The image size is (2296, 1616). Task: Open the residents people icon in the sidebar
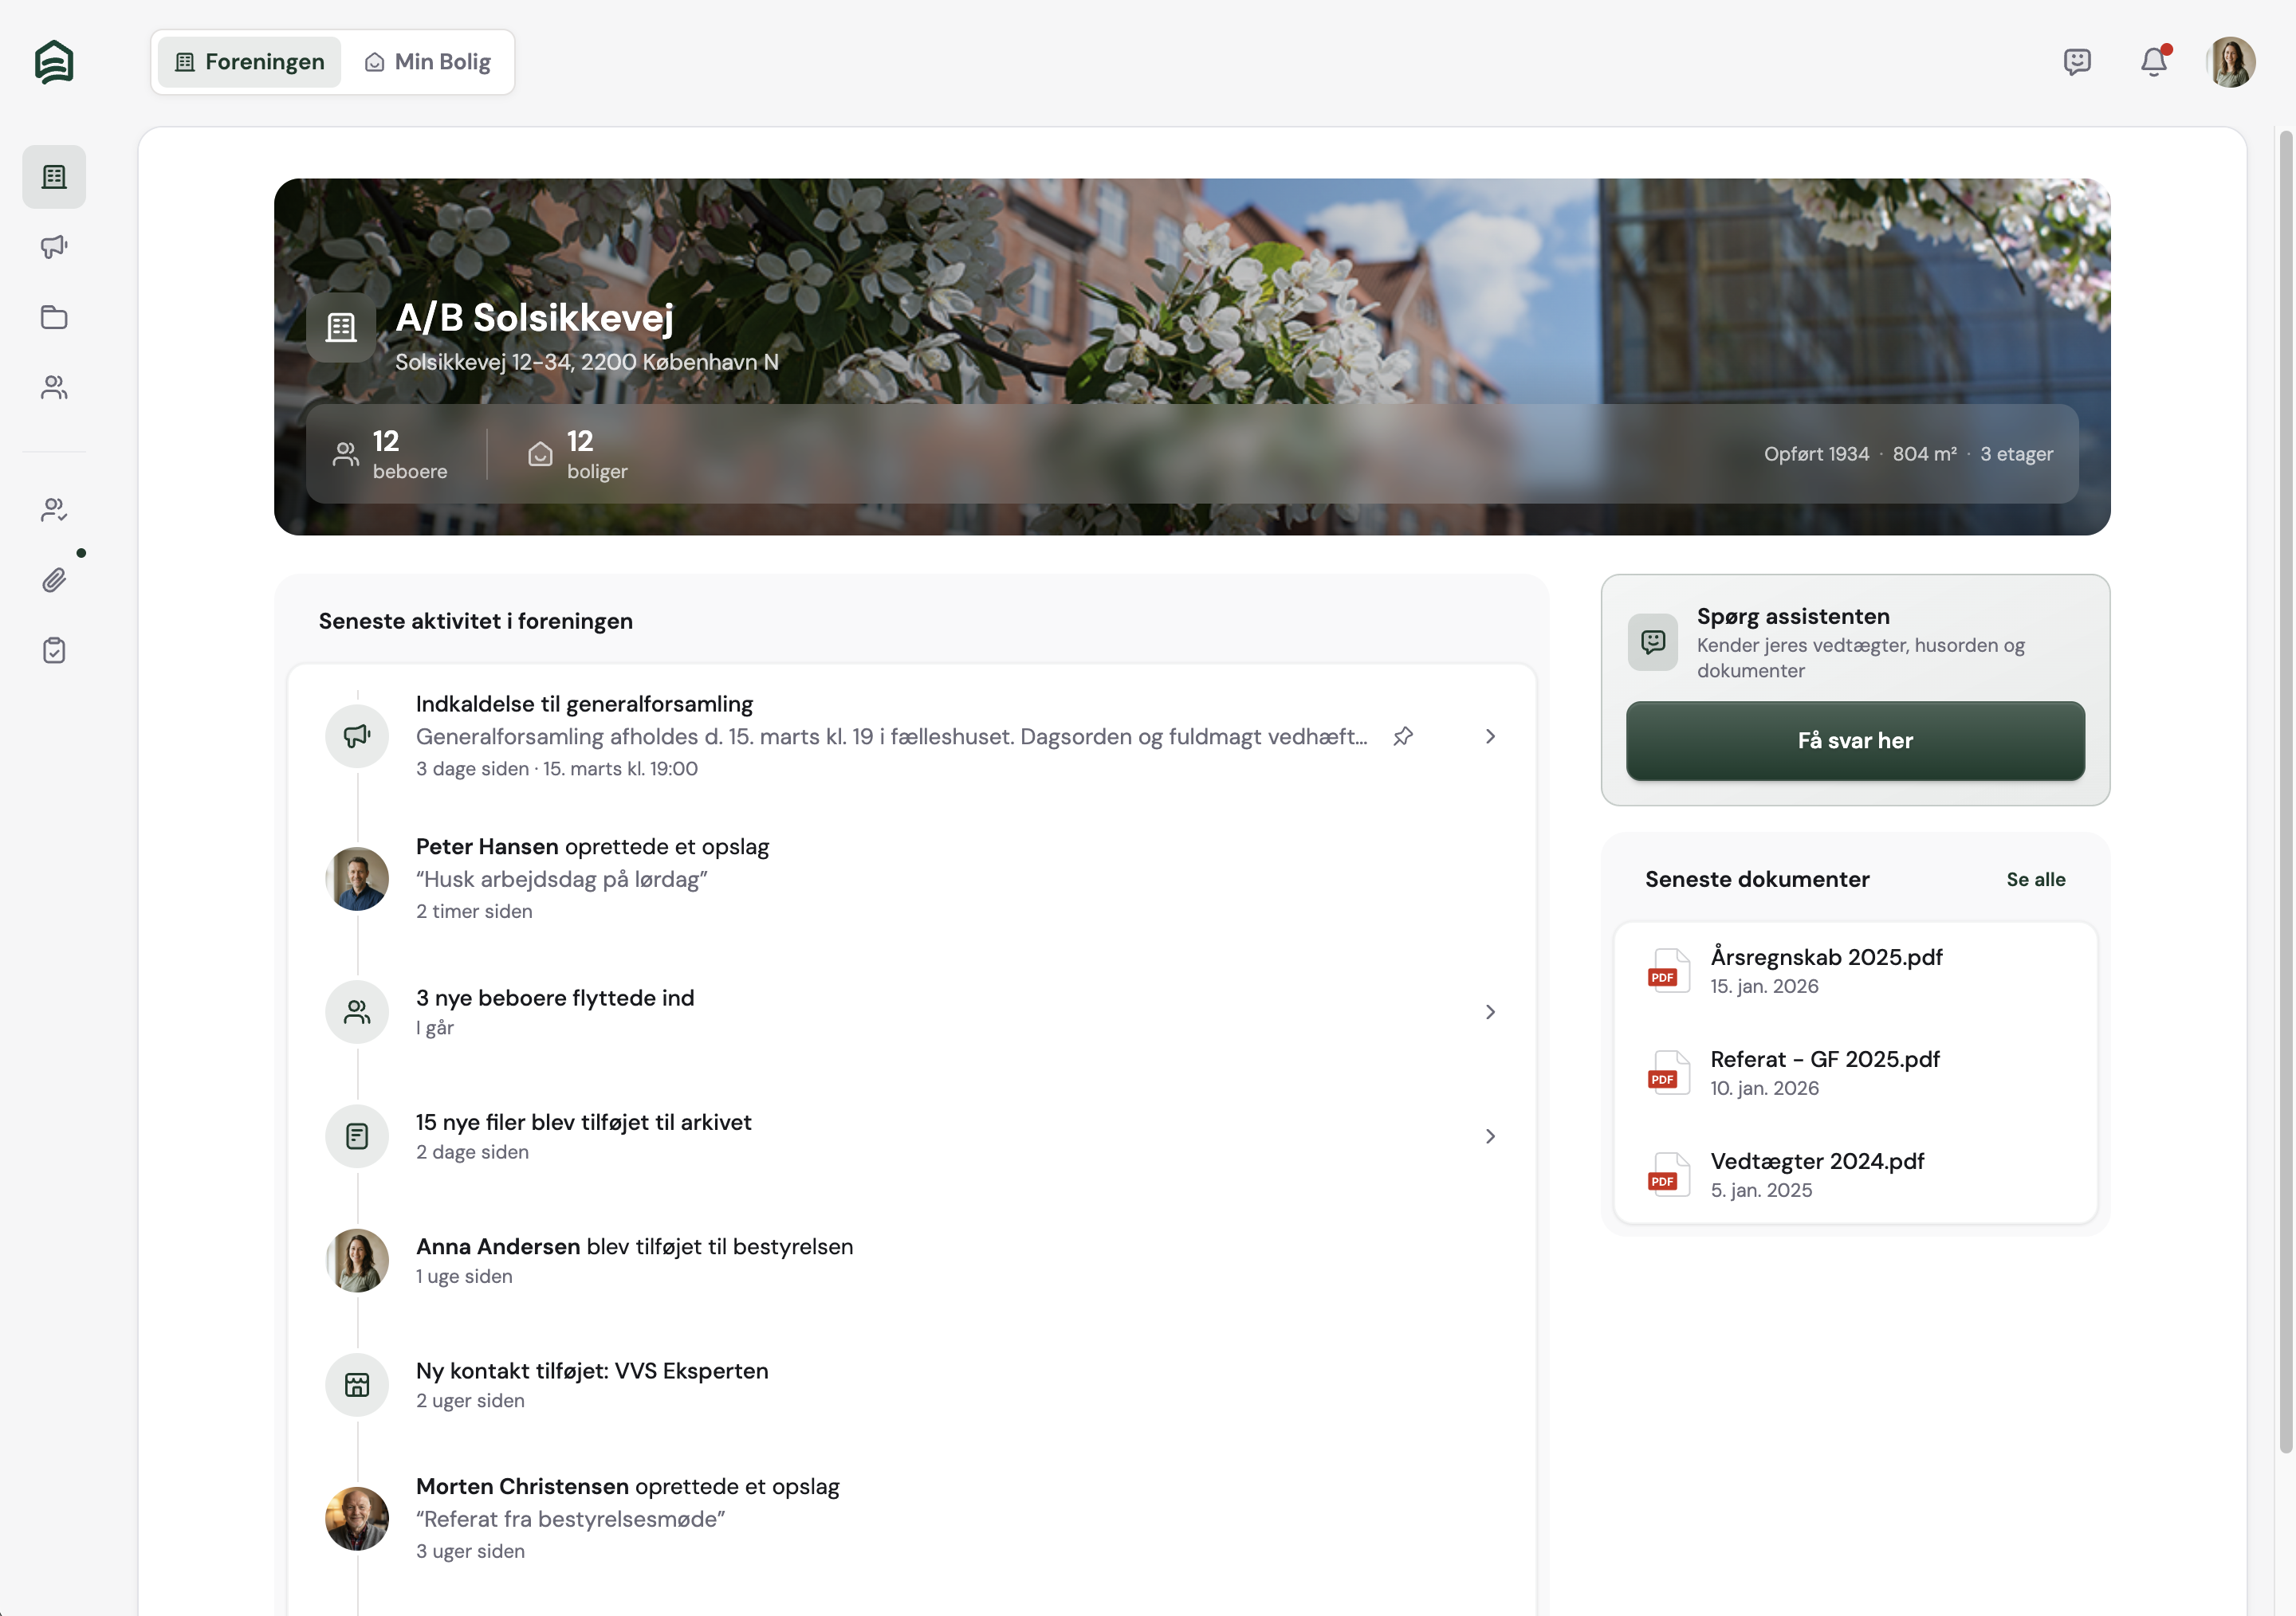[x=54, y=388]
